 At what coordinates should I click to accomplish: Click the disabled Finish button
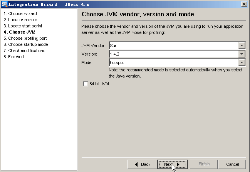pyautogui.click(x=204, y=164)
